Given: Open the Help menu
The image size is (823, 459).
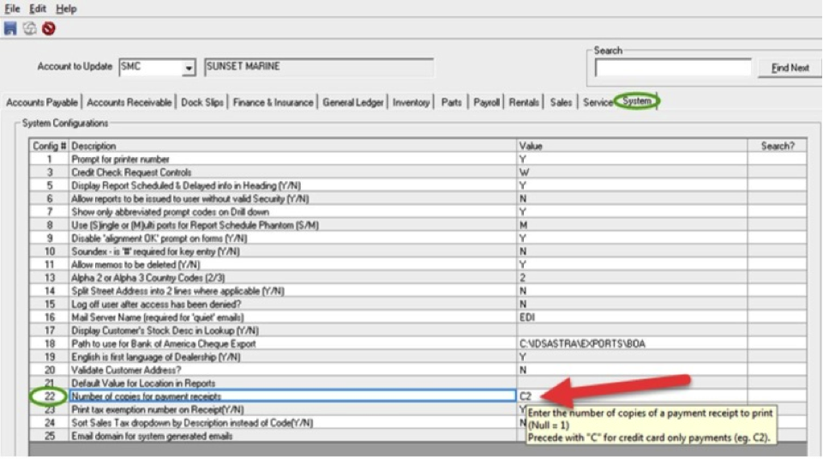Looking at the screenshot, I should 66,9.
